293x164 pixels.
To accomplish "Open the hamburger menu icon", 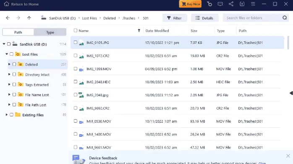I will click(253, 4).
